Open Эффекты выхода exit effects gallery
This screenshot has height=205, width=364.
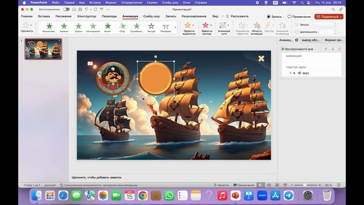tap(206, 28)
